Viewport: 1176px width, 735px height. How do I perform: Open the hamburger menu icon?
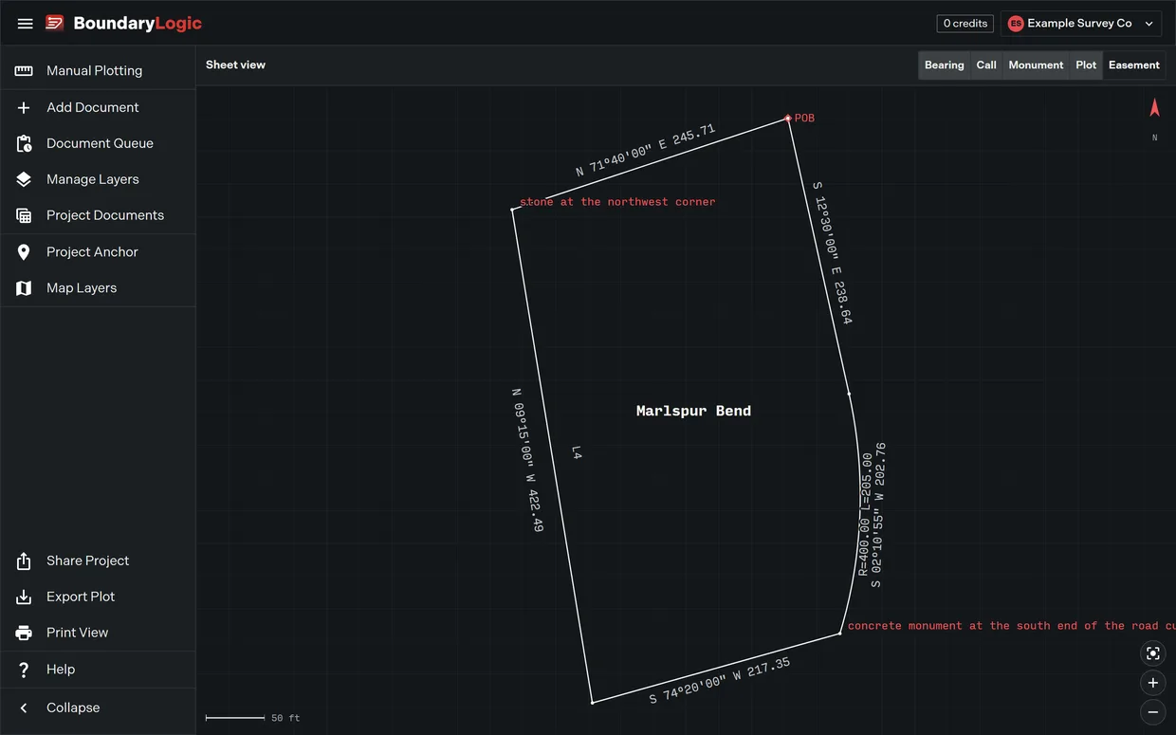tap(26, 24)
